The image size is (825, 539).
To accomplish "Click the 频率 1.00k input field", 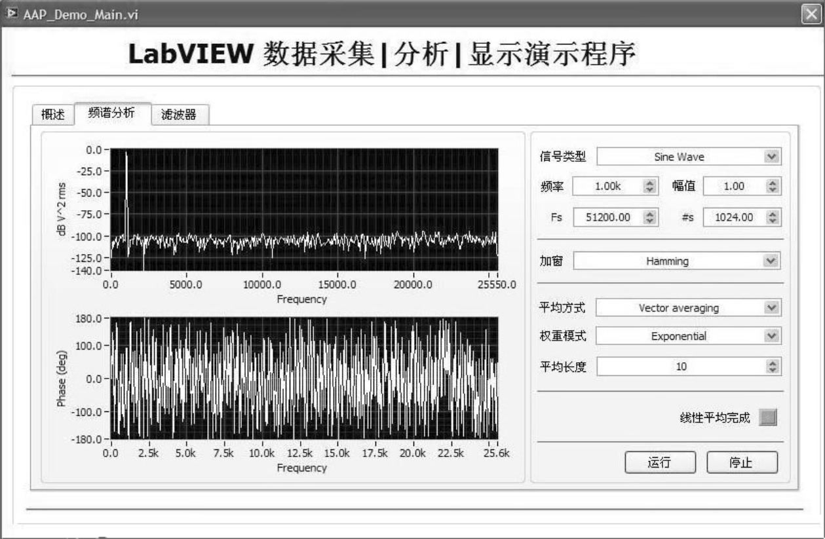I will click(607, 187).
